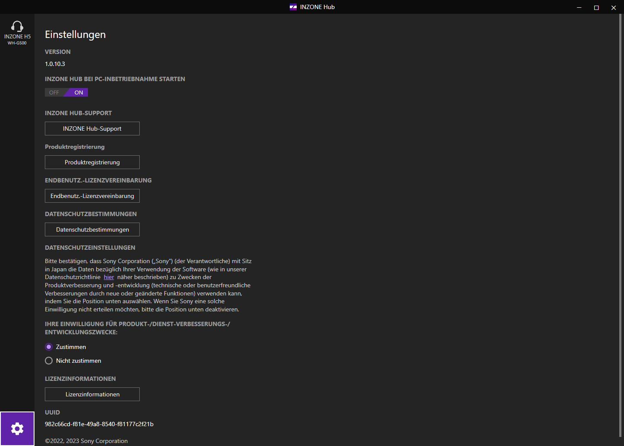Select the Zustimmen radio option
The height and width of the screenshot is (446, 624).
point(49,347)
